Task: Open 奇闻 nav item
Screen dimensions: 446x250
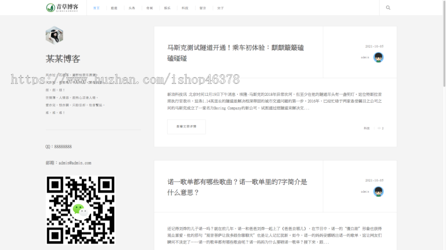Action: pos(150,8)
